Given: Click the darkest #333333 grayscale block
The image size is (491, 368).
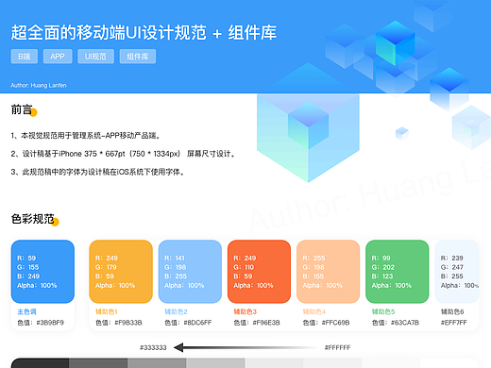Looking at the screenshot, I should coord(40,363).
